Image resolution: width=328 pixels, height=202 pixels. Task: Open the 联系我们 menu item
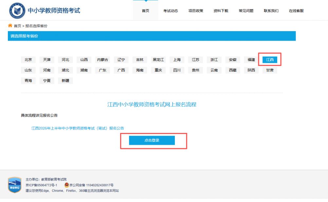[271, 10]
